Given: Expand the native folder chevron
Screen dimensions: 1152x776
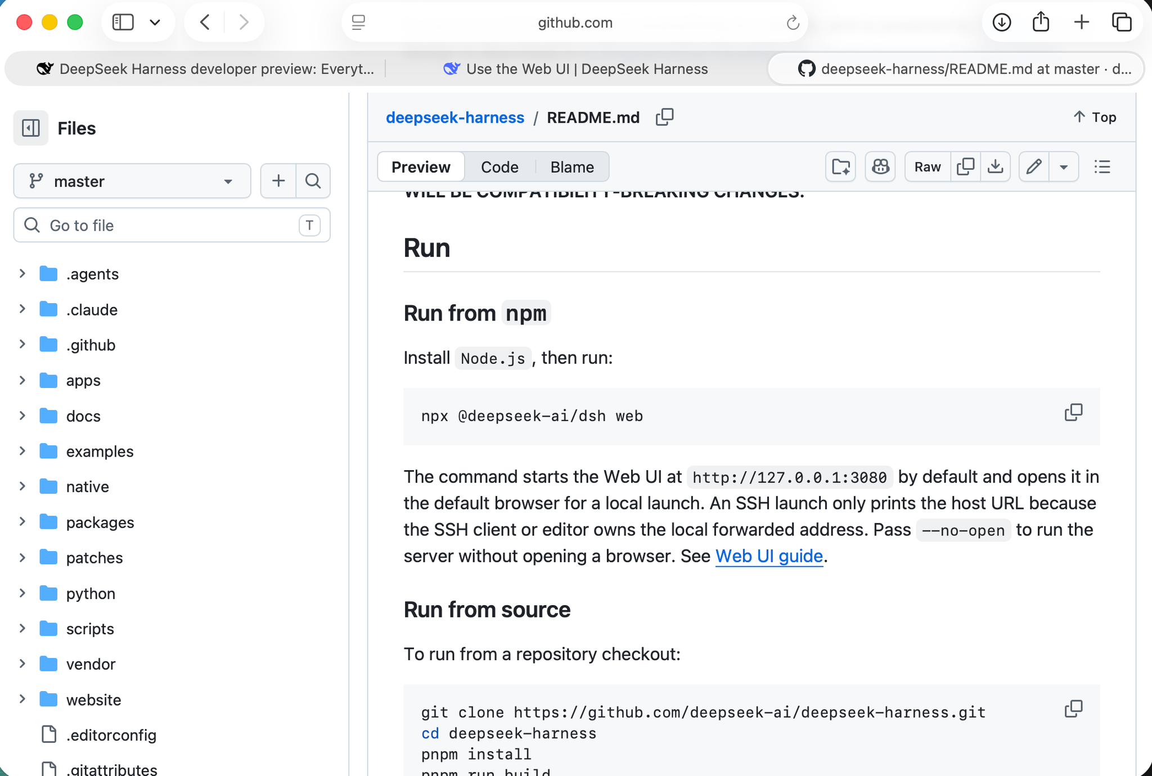Looking at the screenshot, I should click(22, 486).
